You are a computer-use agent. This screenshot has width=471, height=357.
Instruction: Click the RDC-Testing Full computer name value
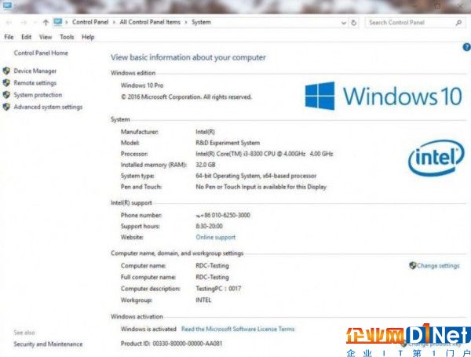[212, 277]
